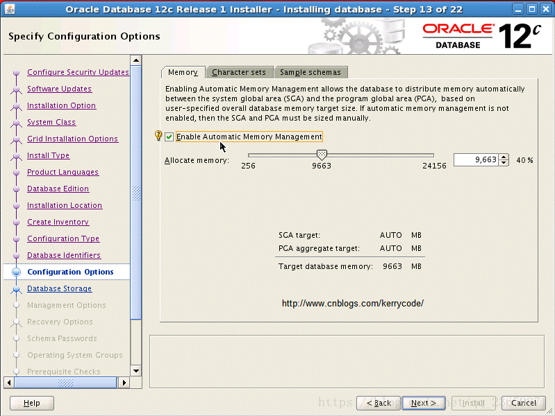Go to Grid Installation Options step
Image resolution: width=555 pixels, height=416 pixels.
click(x=72, y=139)
